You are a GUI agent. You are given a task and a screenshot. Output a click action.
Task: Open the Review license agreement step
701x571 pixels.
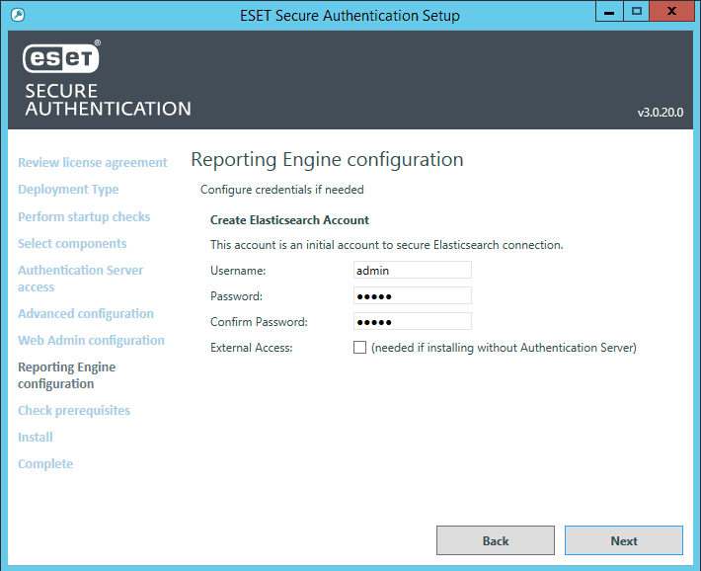coord(93,163)
